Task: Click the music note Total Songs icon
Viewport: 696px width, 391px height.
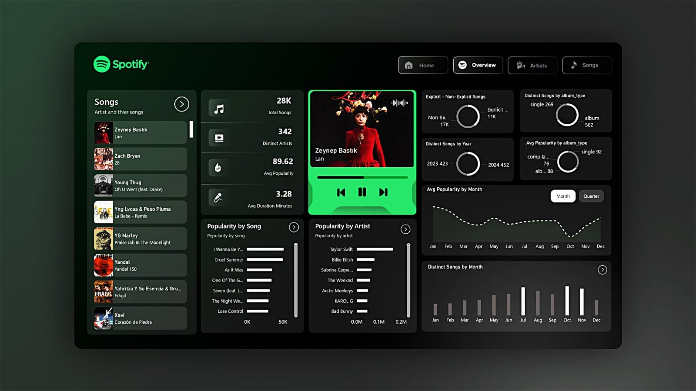Action: click(x=219, y=109)
